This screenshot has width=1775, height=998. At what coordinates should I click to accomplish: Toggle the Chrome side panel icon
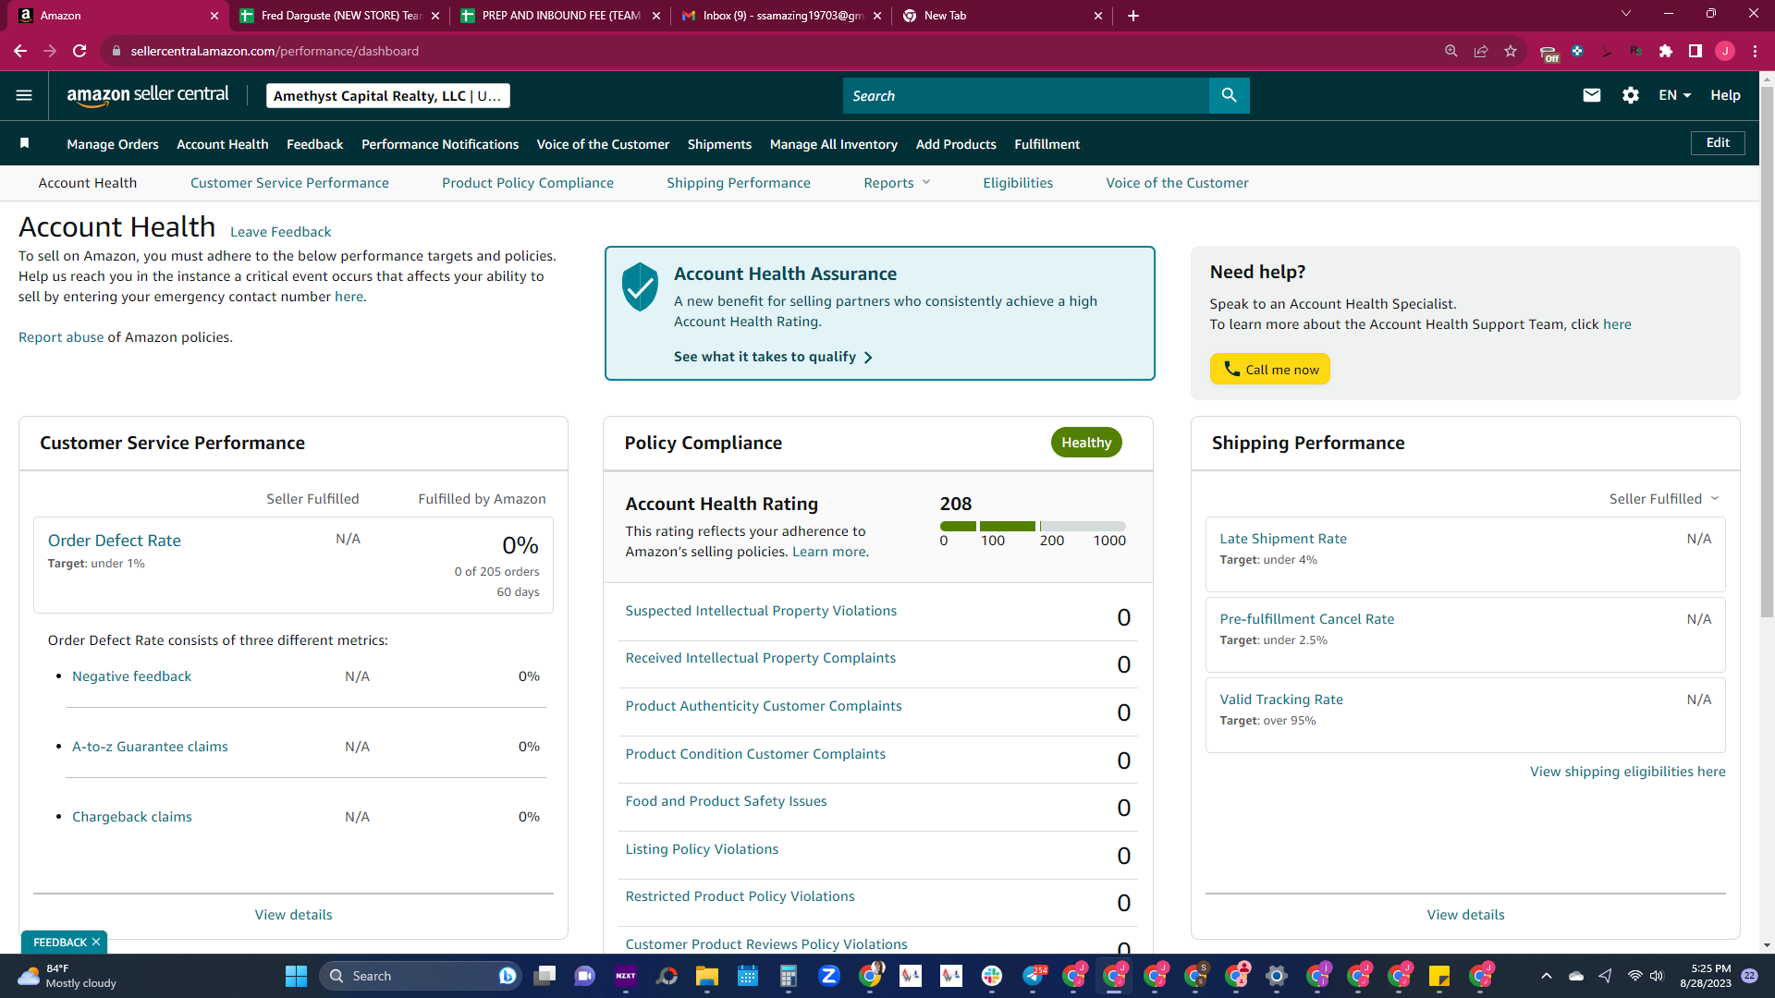(1695, 51)
